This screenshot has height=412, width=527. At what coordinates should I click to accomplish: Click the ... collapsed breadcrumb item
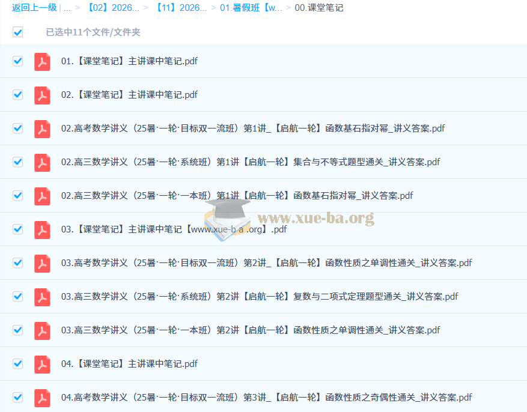[67, 8]
